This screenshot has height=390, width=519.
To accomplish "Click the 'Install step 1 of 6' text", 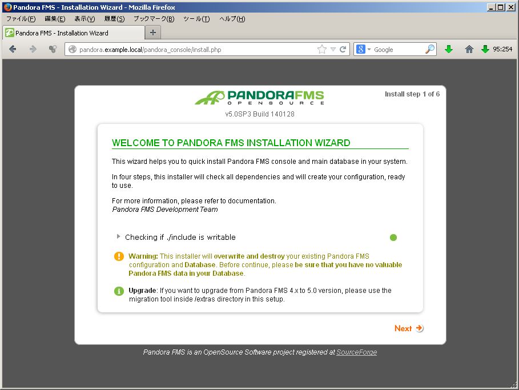I will coord(412,94).
